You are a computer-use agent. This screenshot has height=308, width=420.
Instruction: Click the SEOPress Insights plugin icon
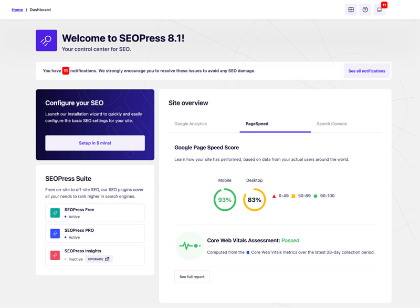click(x=55, y=255)
